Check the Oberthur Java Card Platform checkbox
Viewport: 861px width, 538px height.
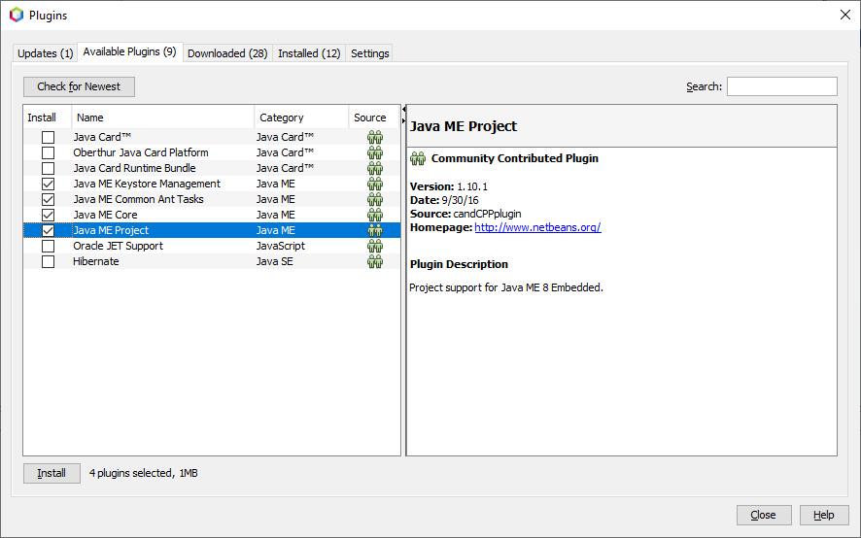point(49,152)
